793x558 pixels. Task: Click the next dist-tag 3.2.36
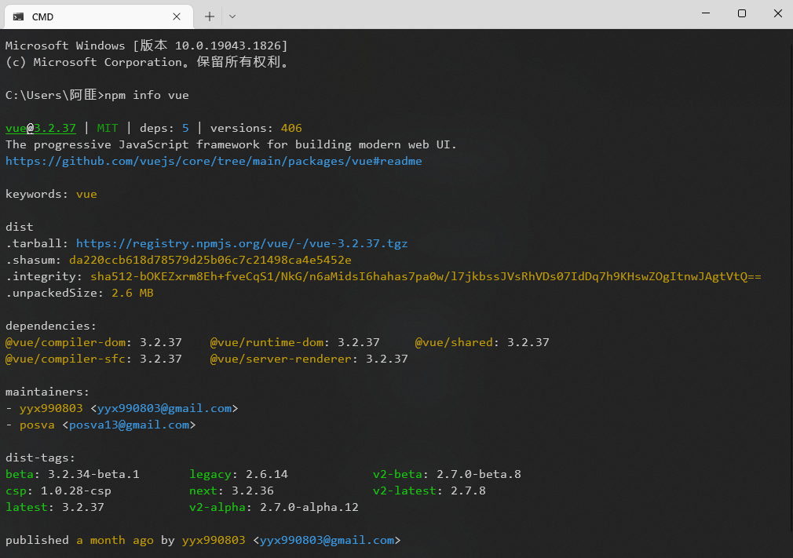coord(232,491)
